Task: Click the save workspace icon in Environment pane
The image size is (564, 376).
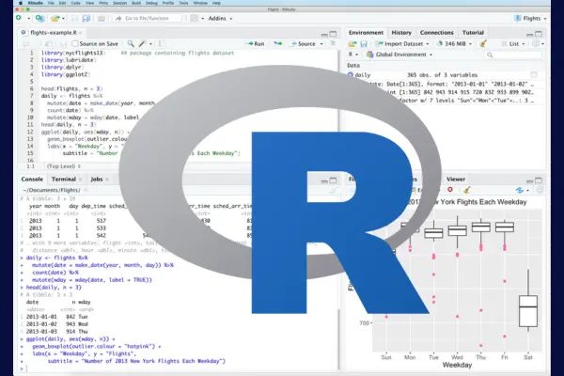Action: [x=365, y=43]
